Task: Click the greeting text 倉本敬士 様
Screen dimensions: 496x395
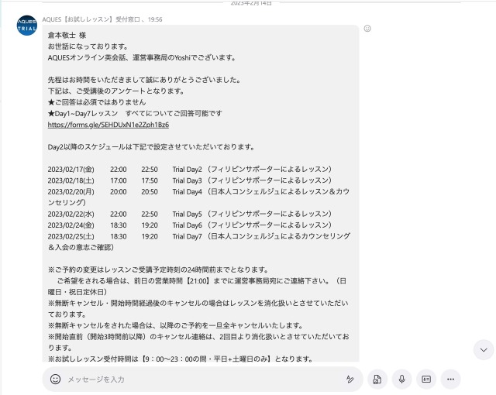Action: tap(67, 35)
